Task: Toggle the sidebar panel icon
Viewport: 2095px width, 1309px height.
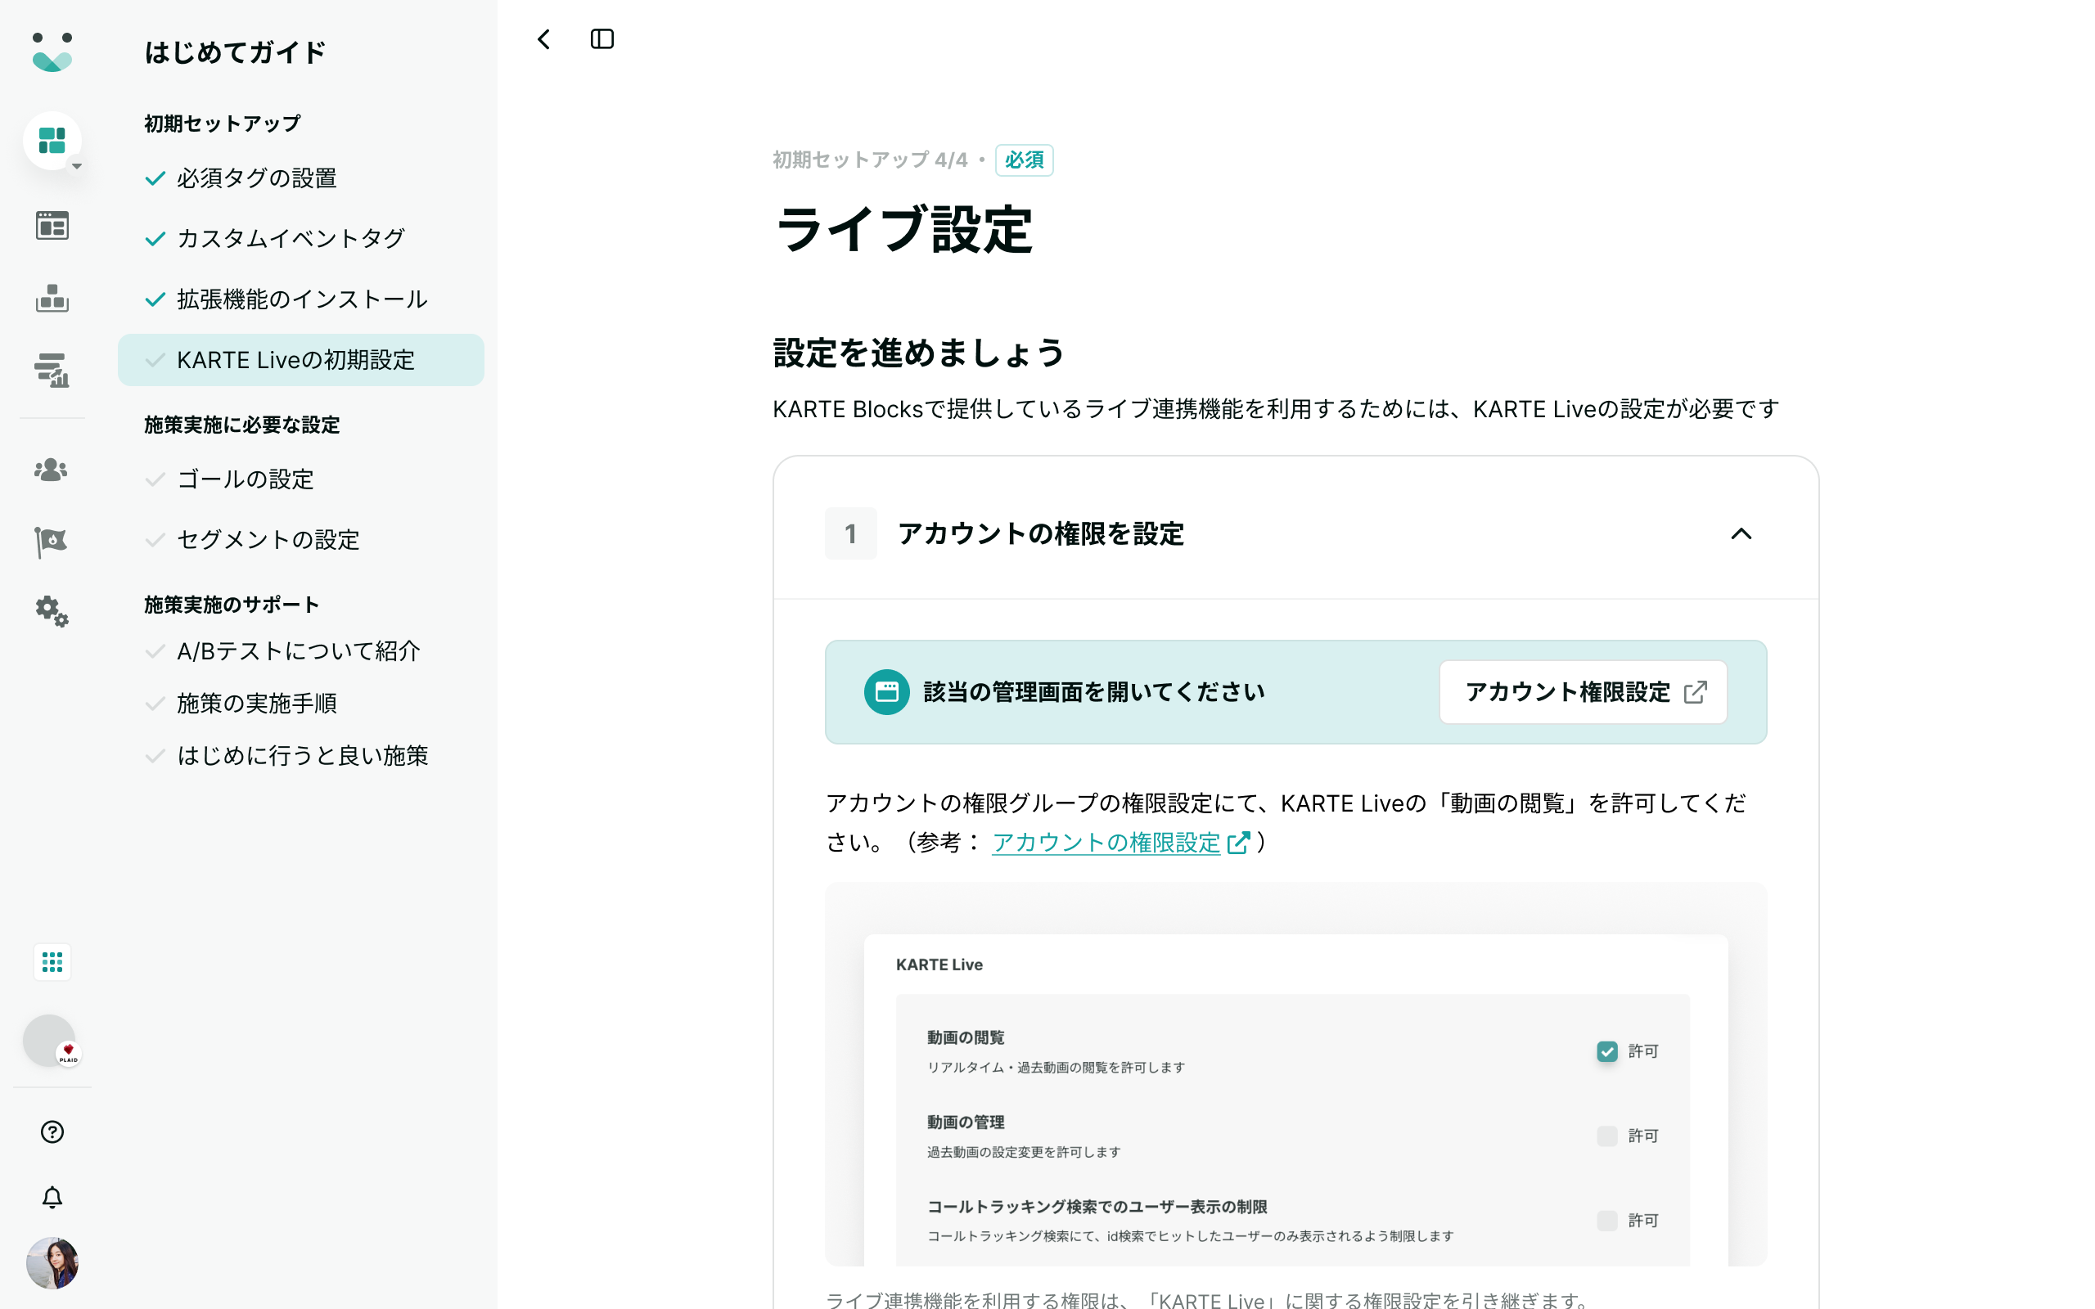Action: tap(601, 39)
